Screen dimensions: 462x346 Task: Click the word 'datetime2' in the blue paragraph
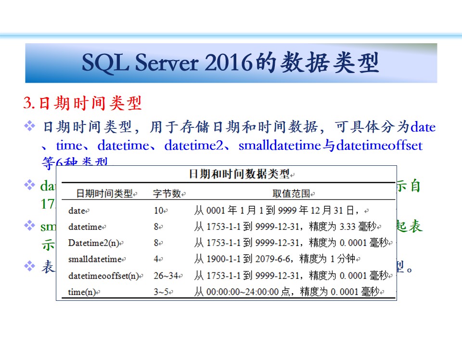(194, 145)
